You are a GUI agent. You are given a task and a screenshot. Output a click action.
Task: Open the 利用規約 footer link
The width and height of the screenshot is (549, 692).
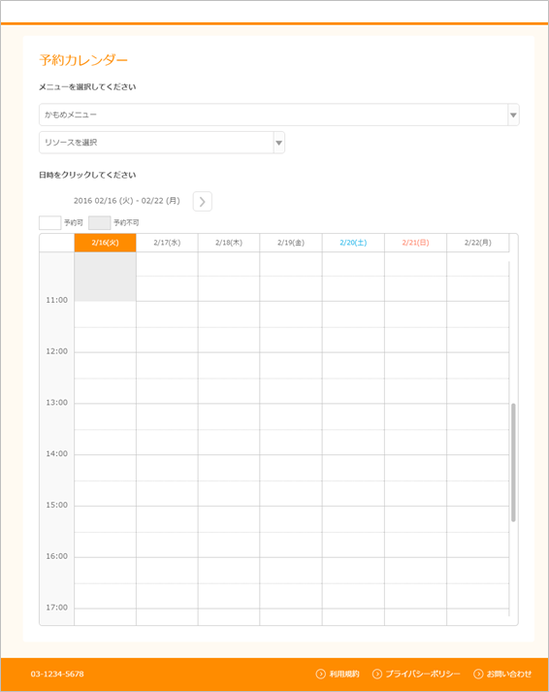pyautogui.click(x=338, y=674)
